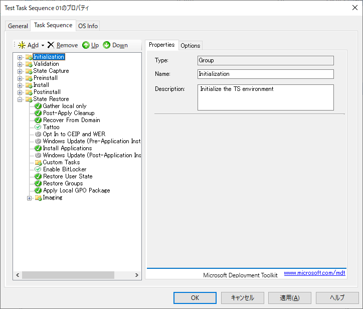
Task: Expand the Postinstall group
Action: (20, 92)
